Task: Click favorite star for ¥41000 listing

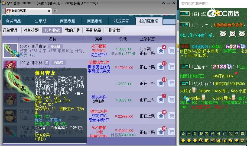Action: coord(161,132)
